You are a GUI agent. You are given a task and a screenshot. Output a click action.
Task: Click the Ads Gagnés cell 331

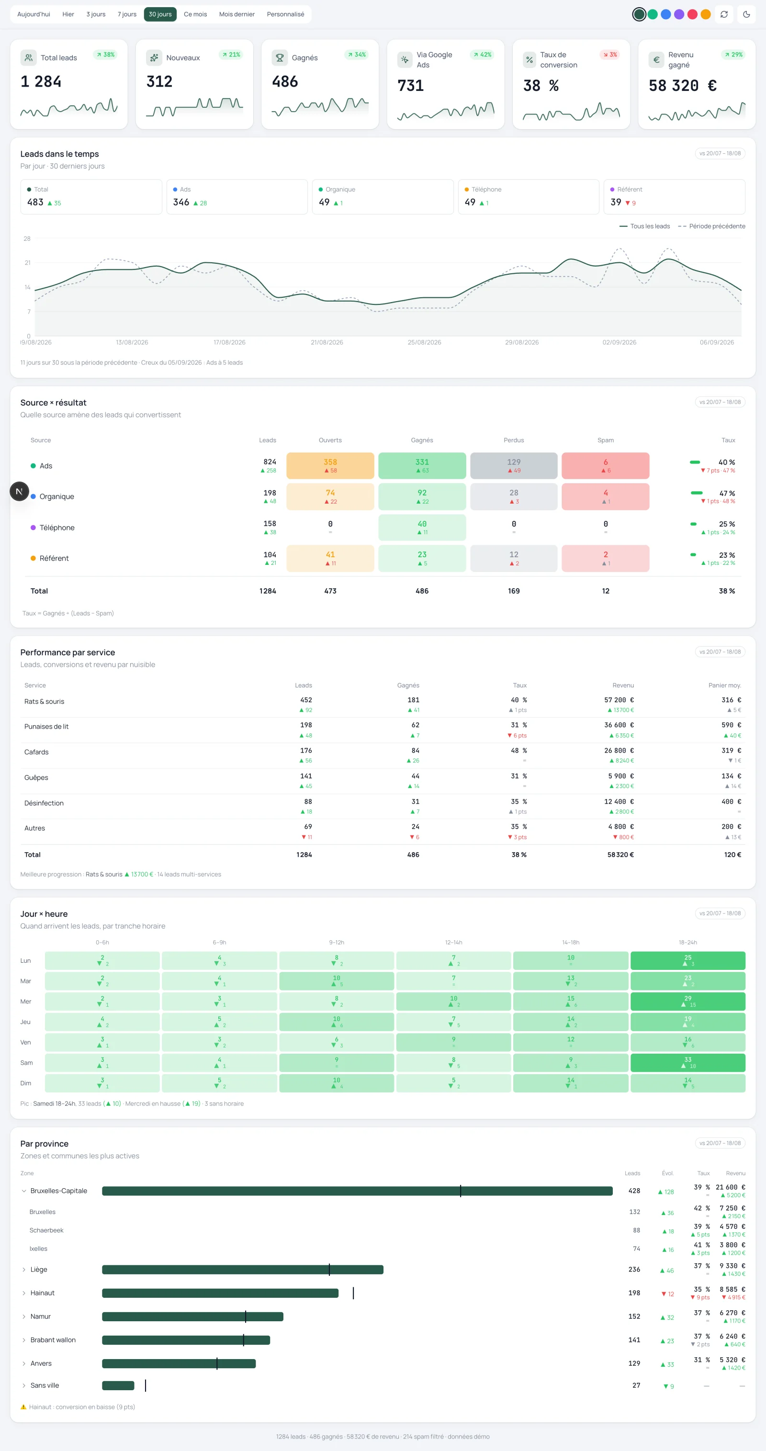(x=422, y=466)
